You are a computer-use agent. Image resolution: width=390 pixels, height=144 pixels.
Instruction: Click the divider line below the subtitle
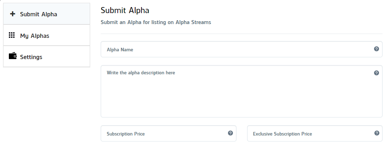tap(241, 34)
